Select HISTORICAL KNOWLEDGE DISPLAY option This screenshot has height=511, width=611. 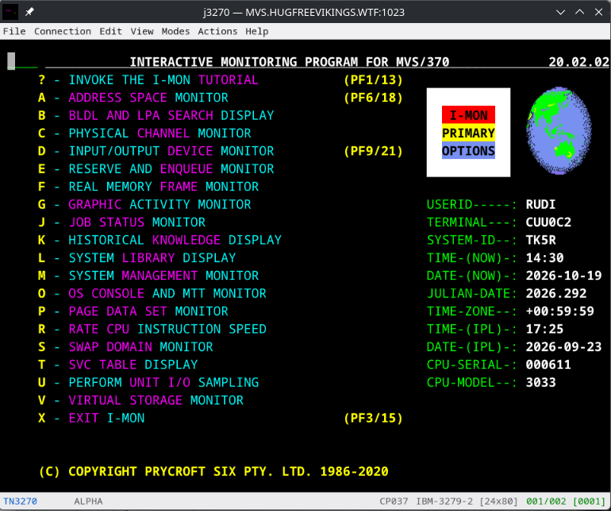click(x=175, y=240)
